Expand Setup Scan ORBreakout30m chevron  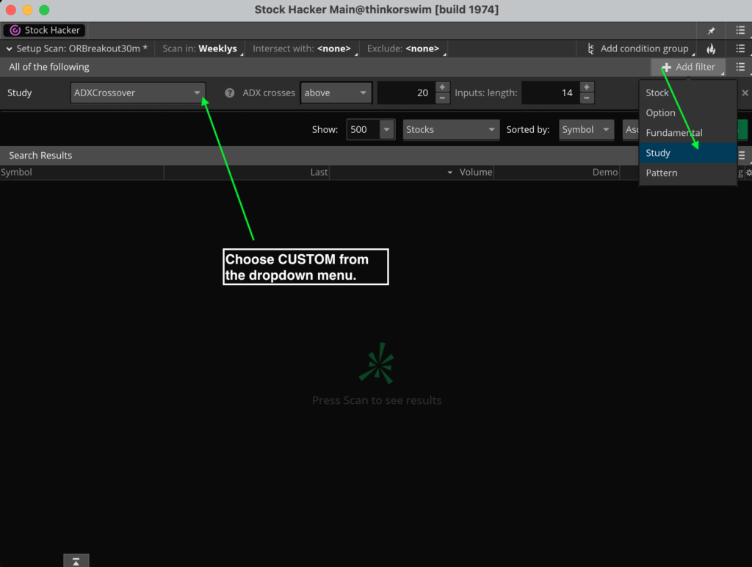[x=9, y=48]
